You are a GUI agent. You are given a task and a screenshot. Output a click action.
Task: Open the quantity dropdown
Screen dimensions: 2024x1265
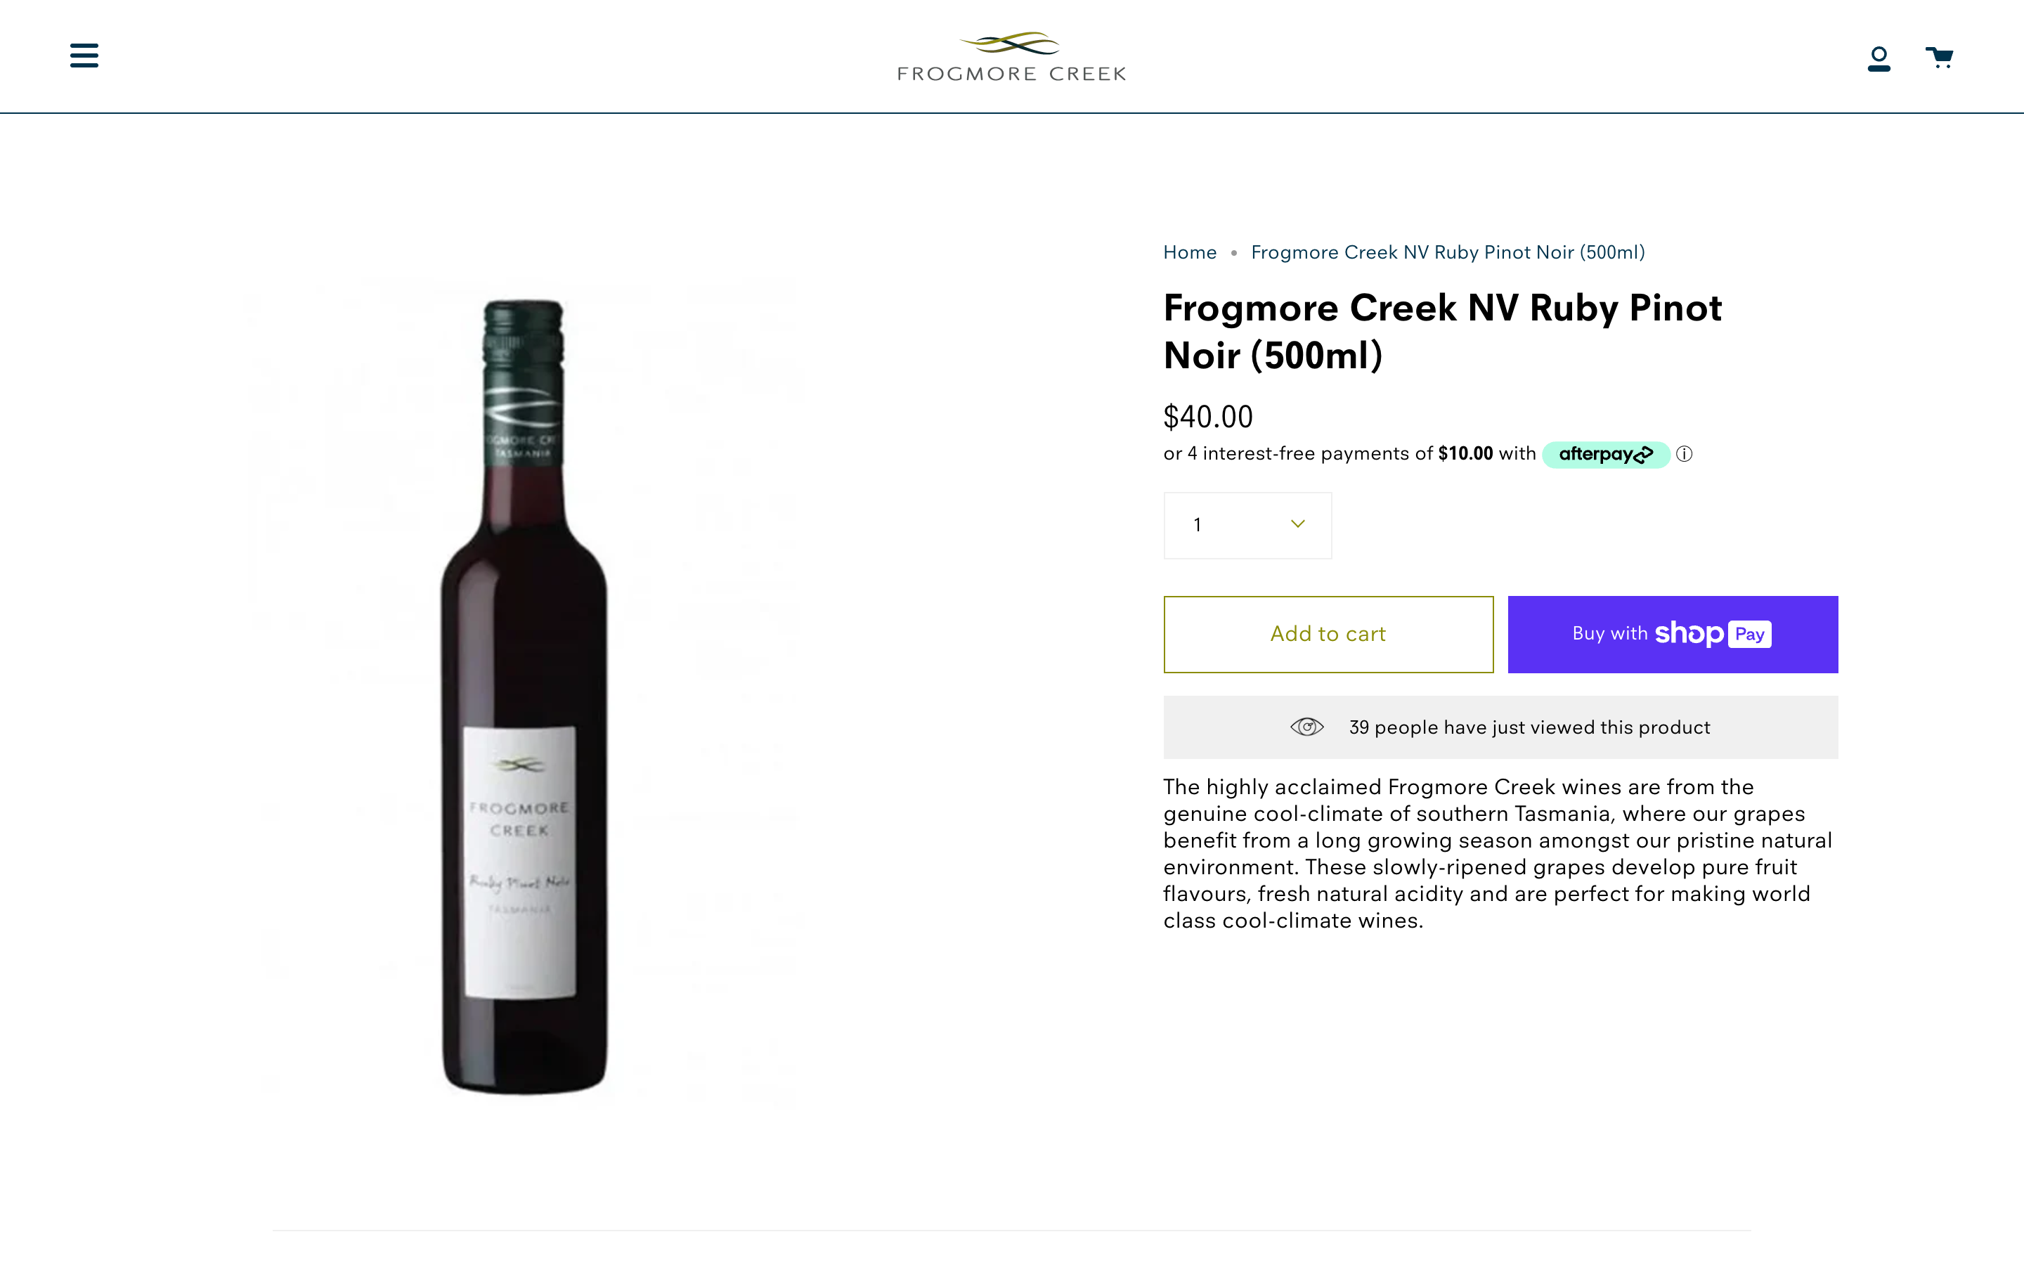click(x=1247, y=526)
